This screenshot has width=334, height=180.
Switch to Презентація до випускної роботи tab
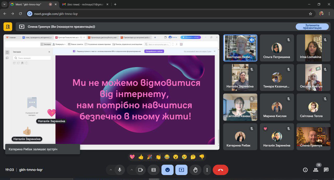(x=135, y=37)
